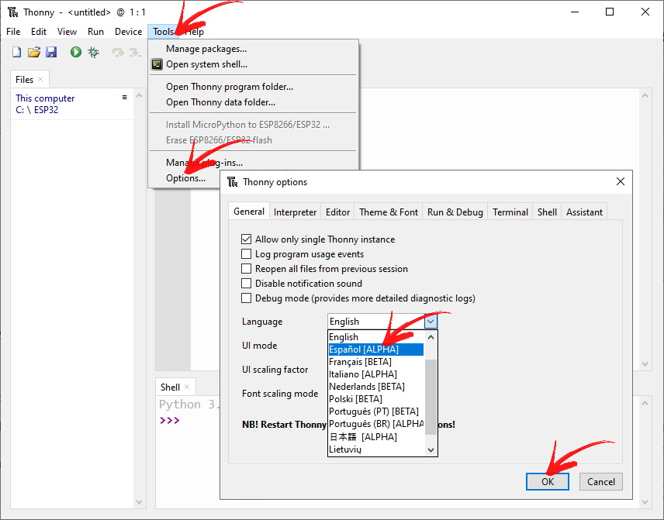This screenshot has height=520, width=664.
Task: Open ESP32 folder in path breadcrumb
Action: click(47, 110)
